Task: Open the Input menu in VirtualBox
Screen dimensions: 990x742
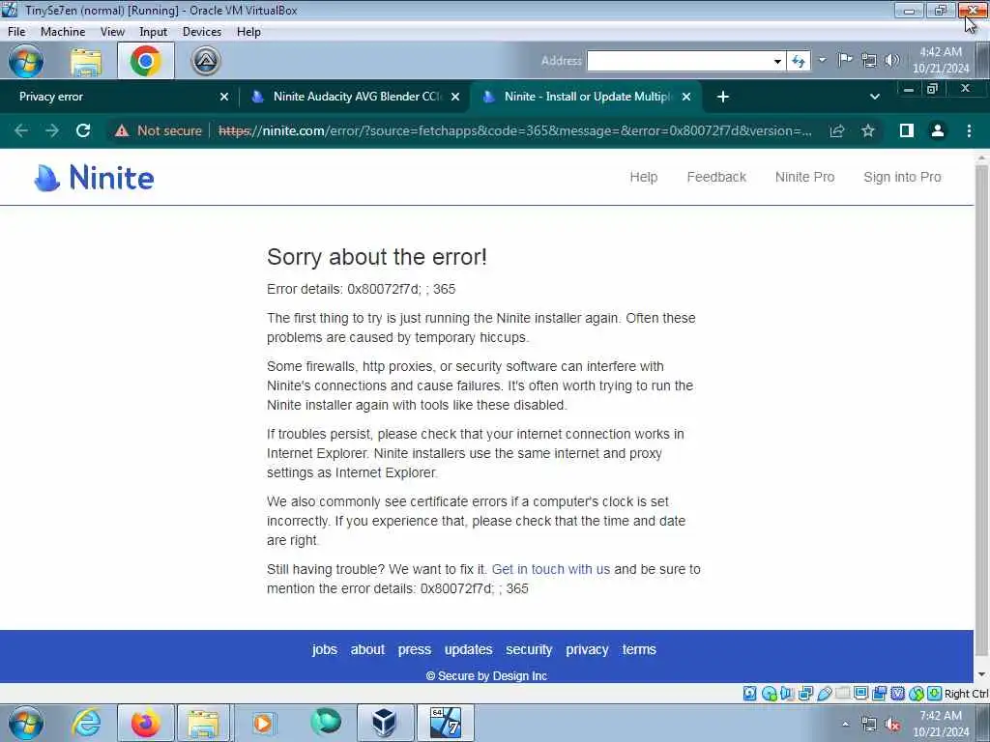Action: 154,32
